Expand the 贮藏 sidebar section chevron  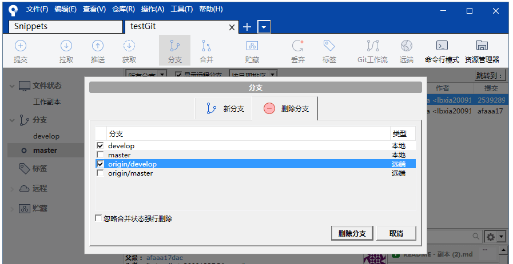click(12, 209)
